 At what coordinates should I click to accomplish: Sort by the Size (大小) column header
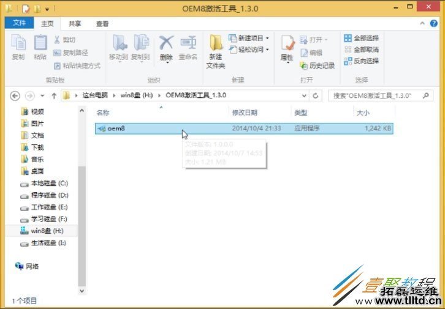tap(363, 113)
